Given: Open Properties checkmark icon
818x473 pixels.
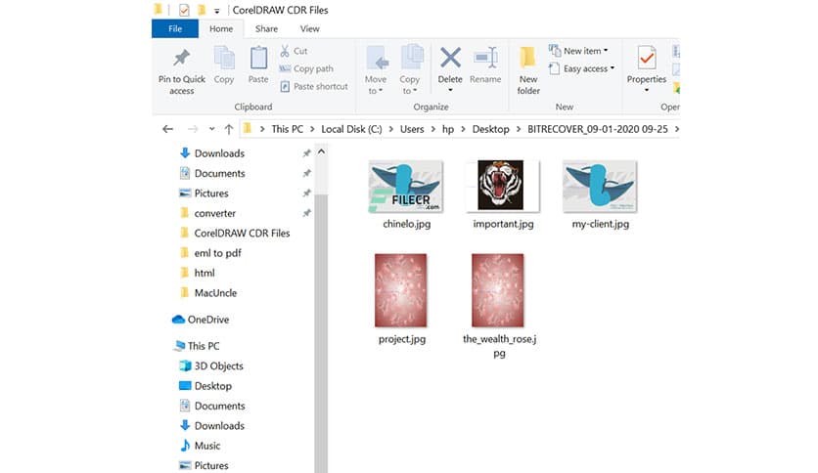Looking at the screenshot, I should [647, 58].
